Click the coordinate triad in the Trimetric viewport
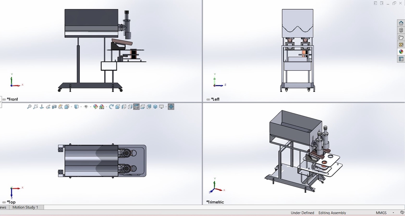 tap(216, 186)
